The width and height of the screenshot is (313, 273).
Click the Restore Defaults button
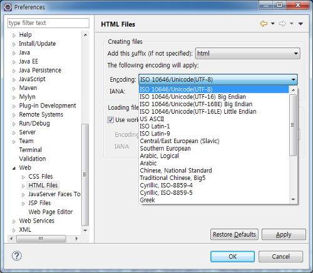point(234,234)
